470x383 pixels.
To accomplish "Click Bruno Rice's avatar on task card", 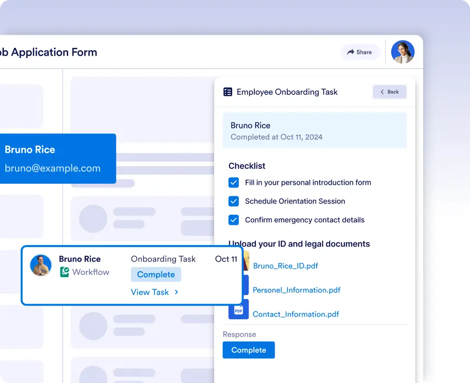I will pos(41,265).
